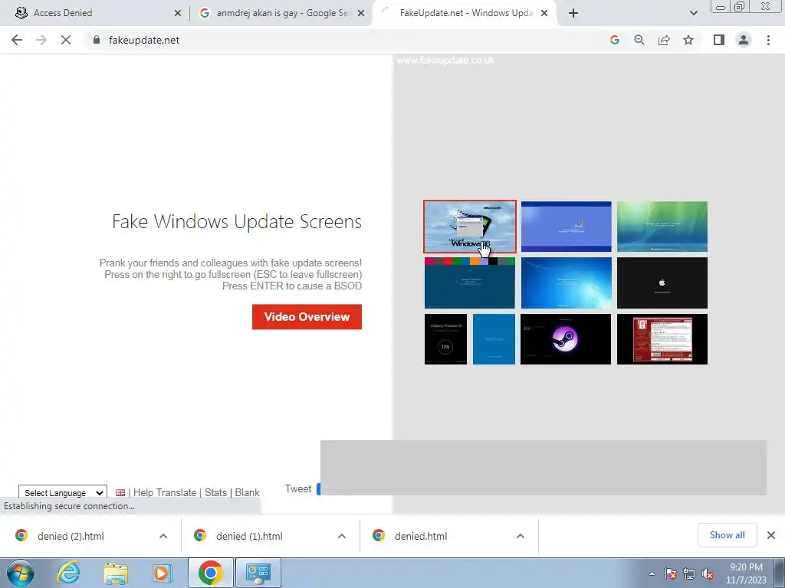785x588 pixels.
Task: Open the Blank link
Action: [248, 492]
